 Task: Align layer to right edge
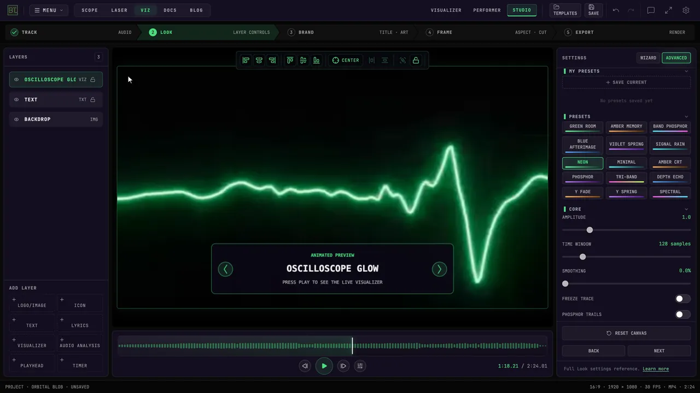point(272,60)
